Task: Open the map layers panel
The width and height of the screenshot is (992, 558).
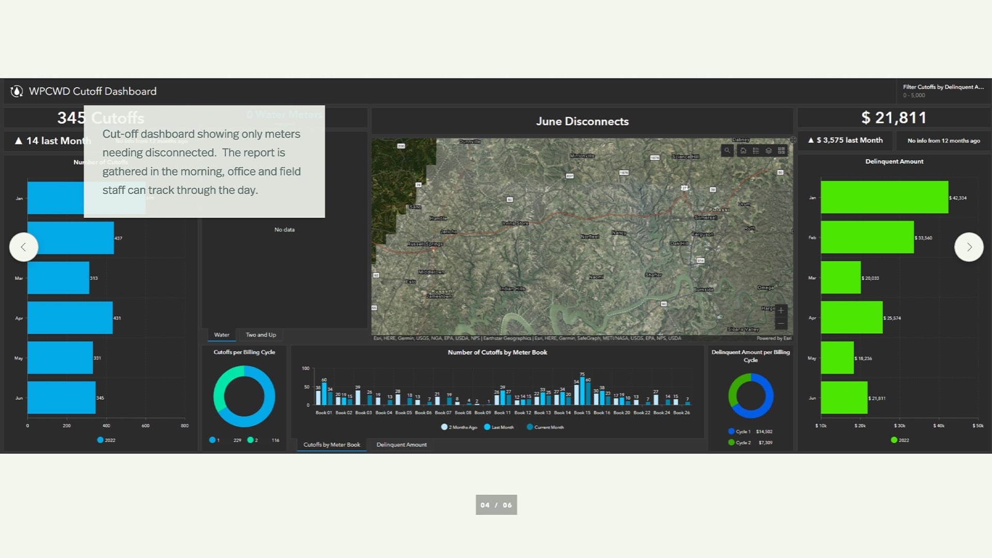Action: (769, 151)
